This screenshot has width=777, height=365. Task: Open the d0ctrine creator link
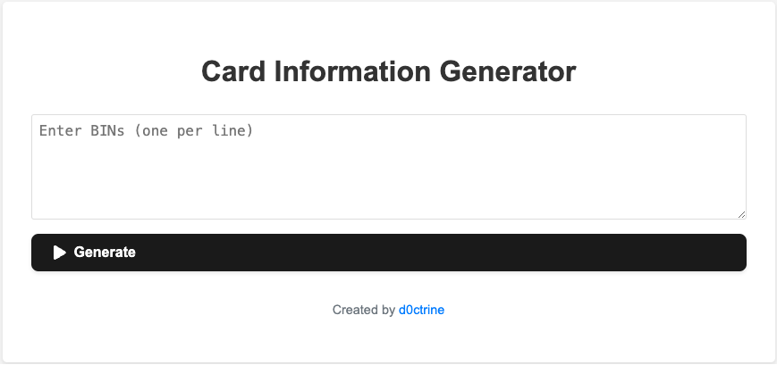[x=421, y=311]
